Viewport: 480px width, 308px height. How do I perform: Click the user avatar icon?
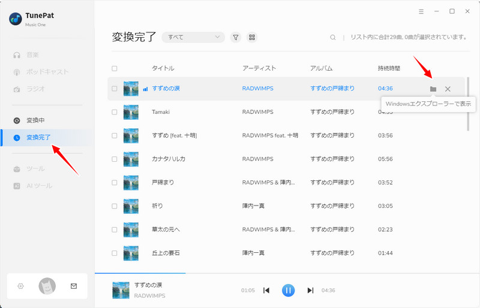(47, 286)
